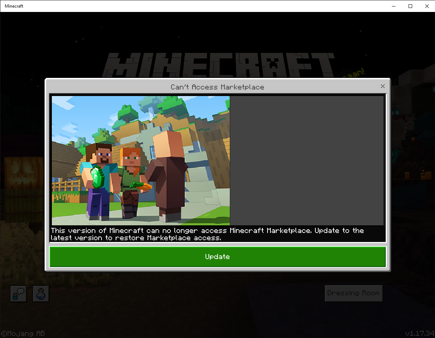435x338 pixels.
Task: Click the Marketplace promo image
Action: click(x=141, y=160)
